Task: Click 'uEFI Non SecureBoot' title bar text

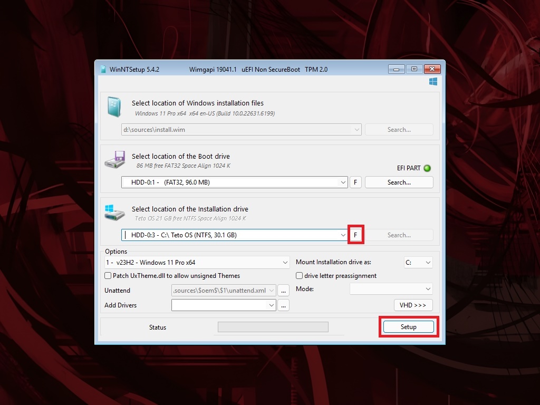Action: [271, 69]
